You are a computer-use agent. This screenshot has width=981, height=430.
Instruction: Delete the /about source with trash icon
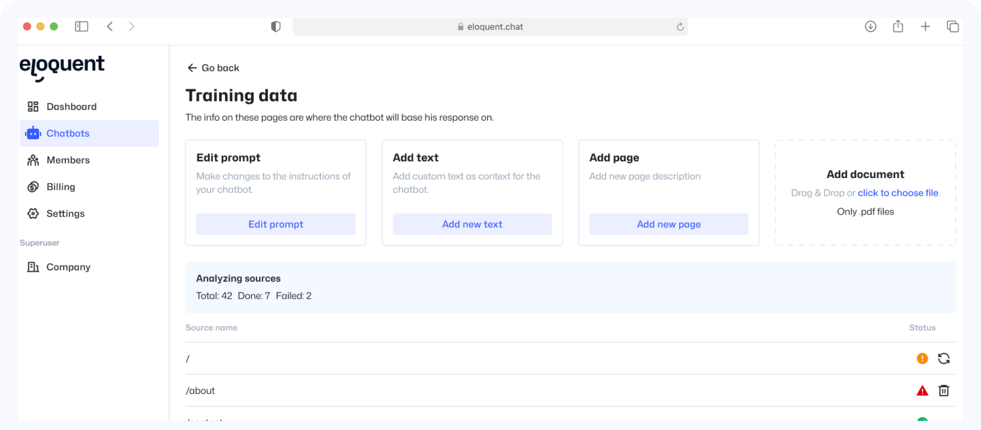pyautogui.click(x=944, y=391)
